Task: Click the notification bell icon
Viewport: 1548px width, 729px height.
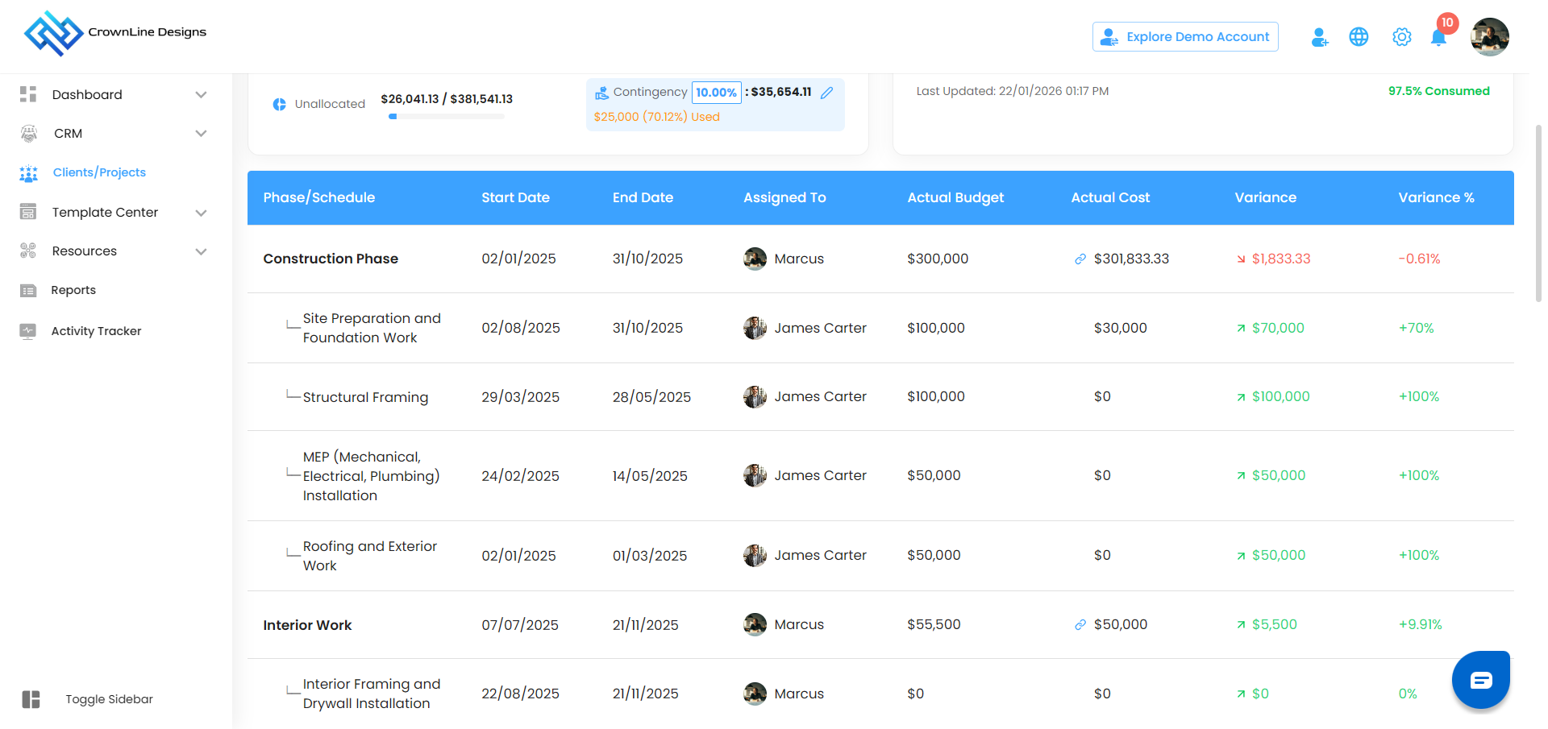Action: click(1438, 37)
